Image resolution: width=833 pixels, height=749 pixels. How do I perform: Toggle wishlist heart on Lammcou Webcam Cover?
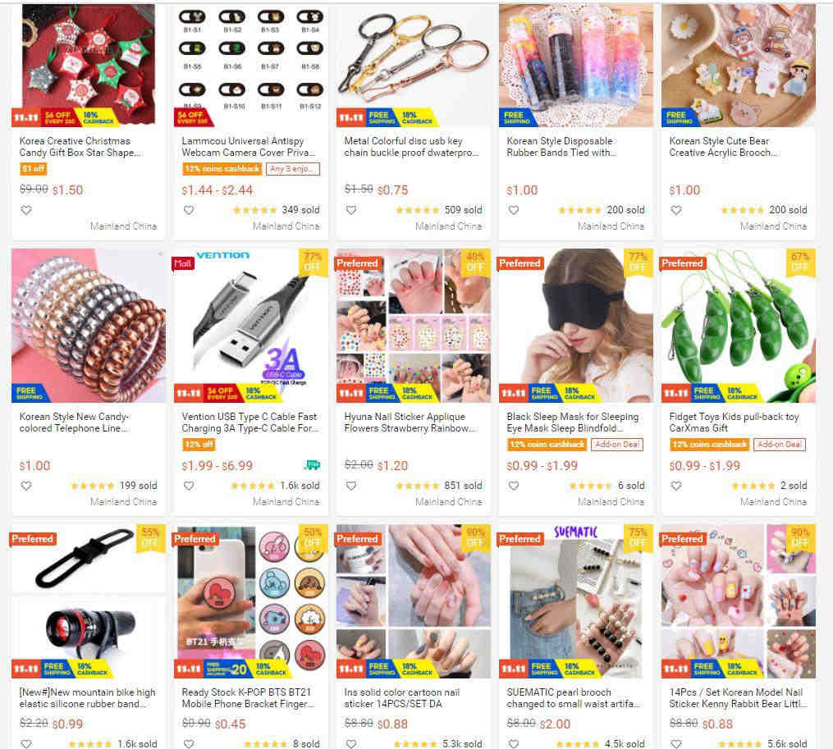coord(189,210)
